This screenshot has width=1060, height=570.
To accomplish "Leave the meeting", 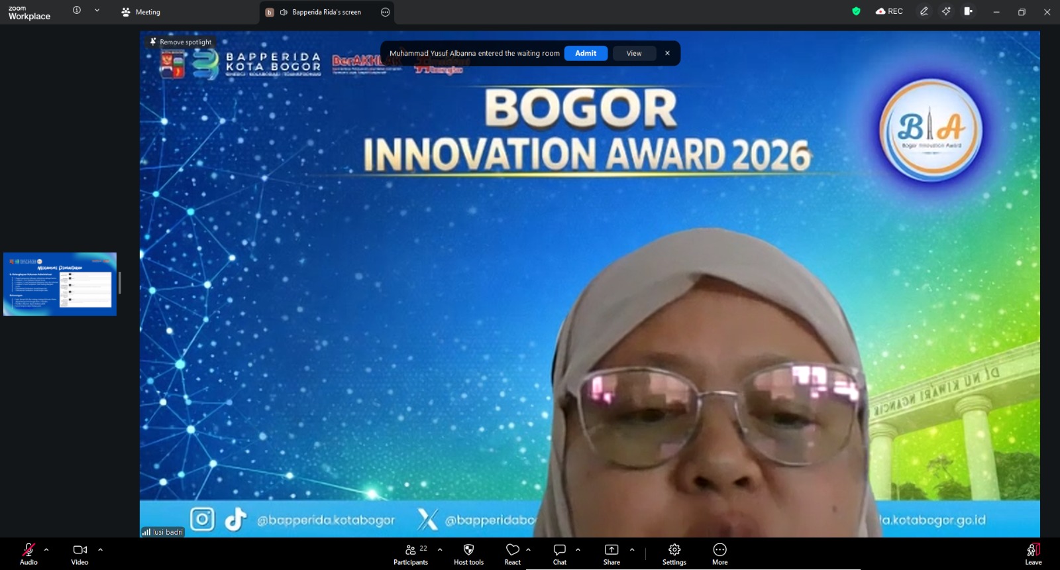I will pyautogui.click(x=1033, y=553).
